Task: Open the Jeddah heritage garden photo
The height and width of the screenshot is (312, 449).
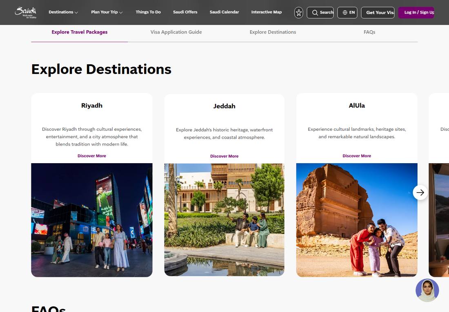Action: [x=224, y=220]
